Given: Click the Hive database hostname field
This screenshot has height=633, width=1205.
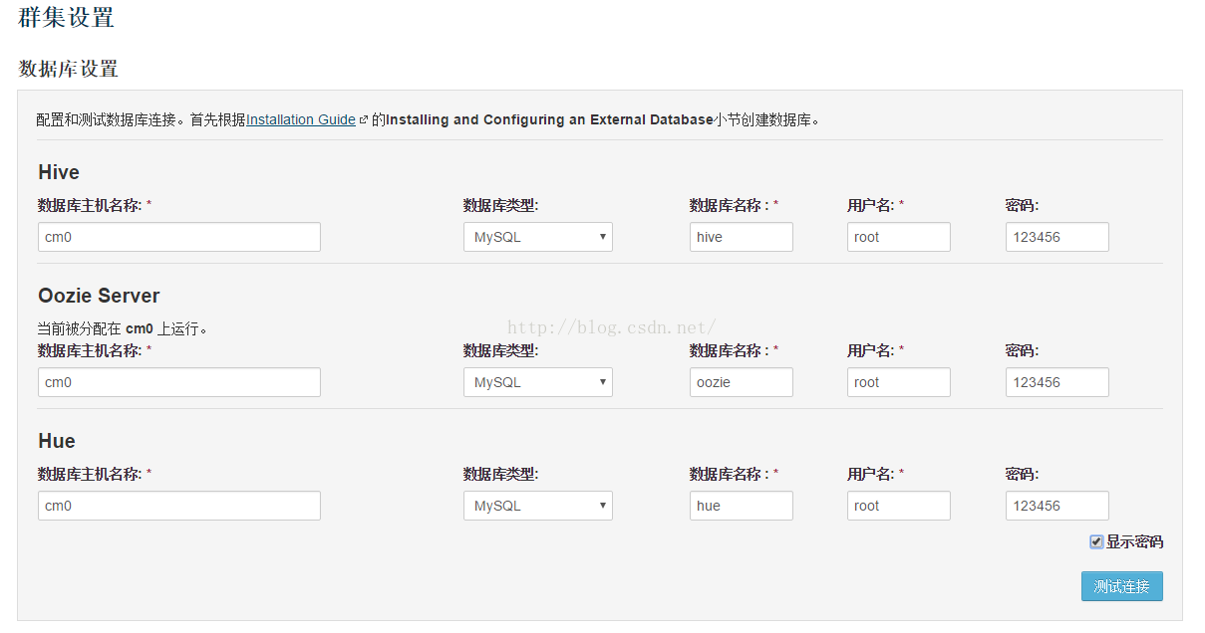Looking at the screenshot, I should point(179,237).
